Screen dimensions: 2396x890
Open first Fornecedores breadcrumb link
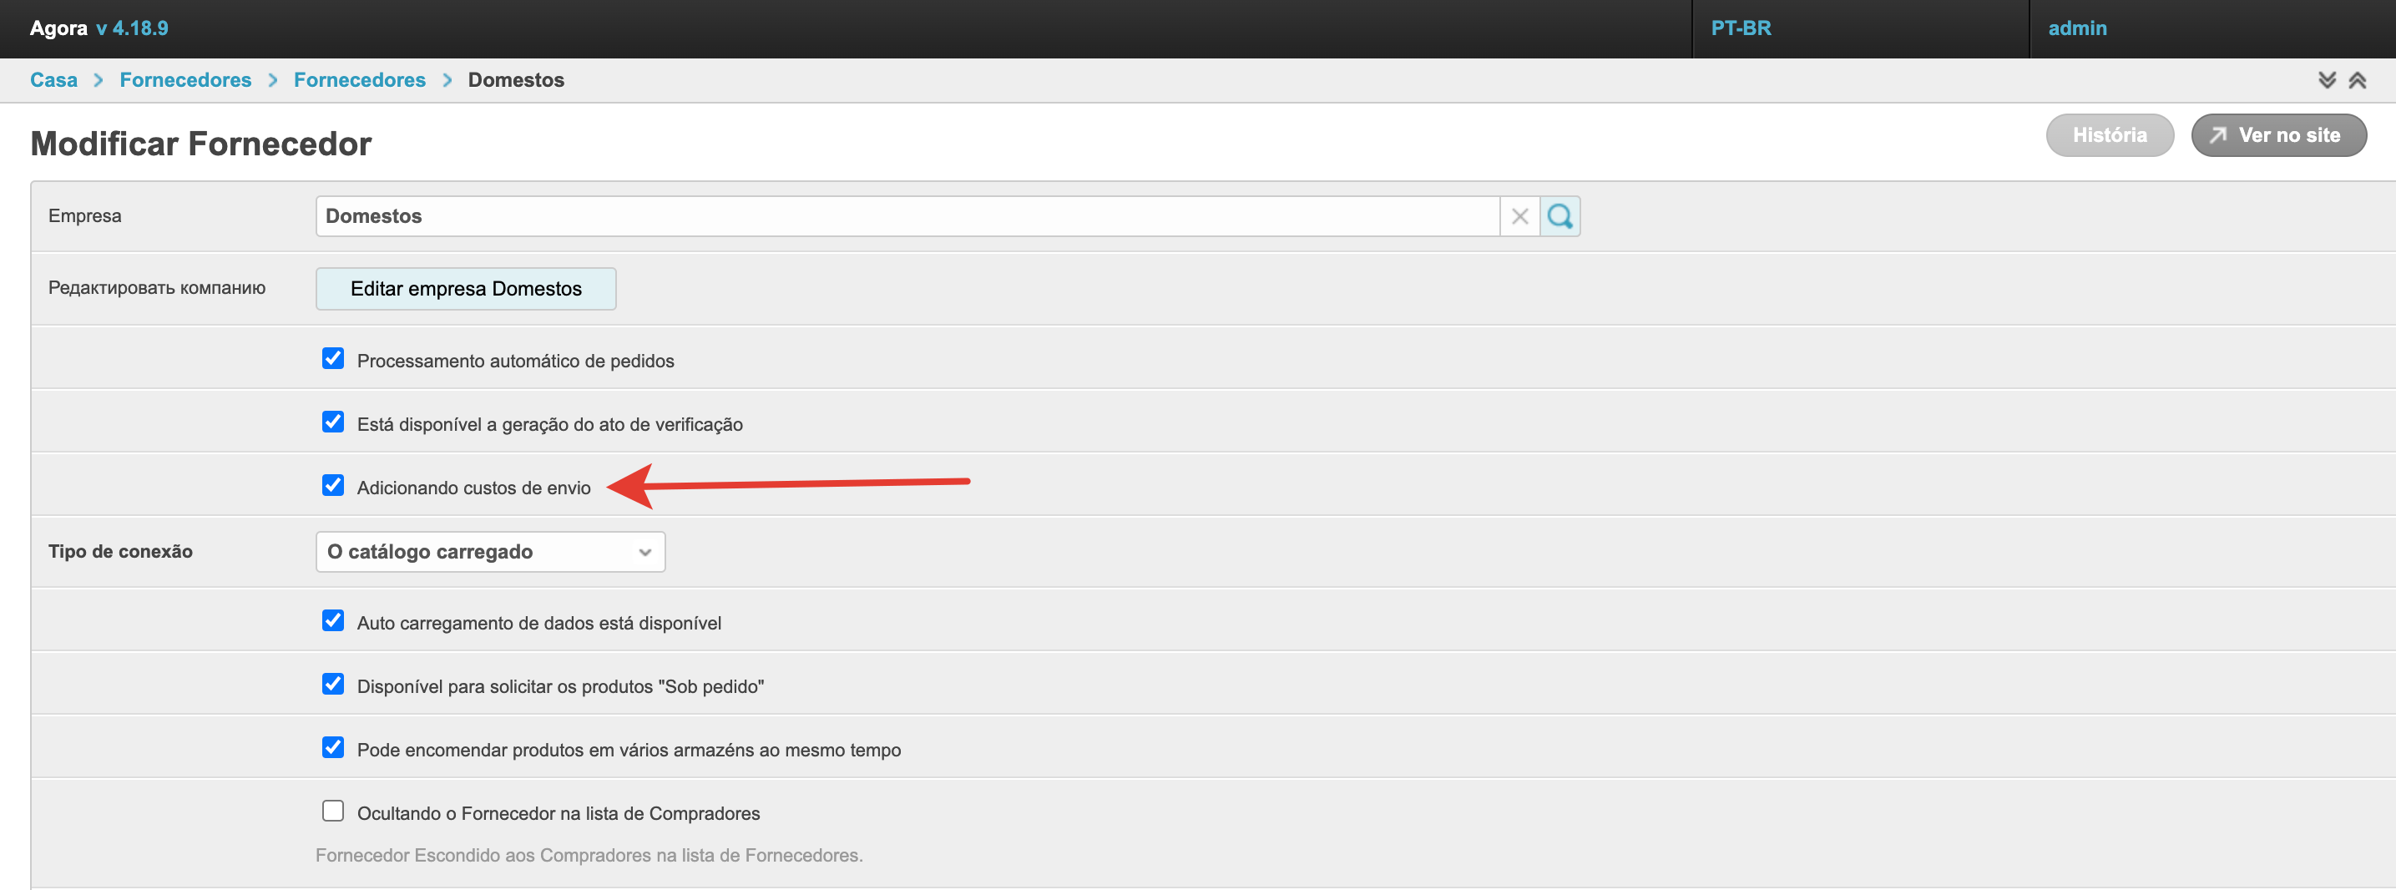tap(185, 80)
